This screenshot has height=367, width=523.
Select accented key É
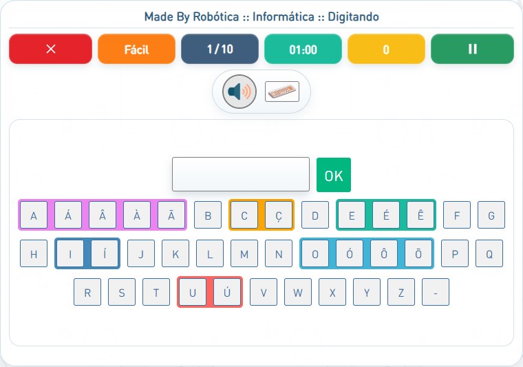pyautogui.click(x=386, y=215)
